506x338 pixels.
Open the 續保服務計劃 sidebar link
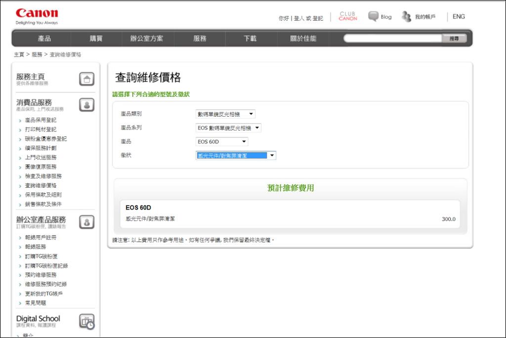pos(41,148)
